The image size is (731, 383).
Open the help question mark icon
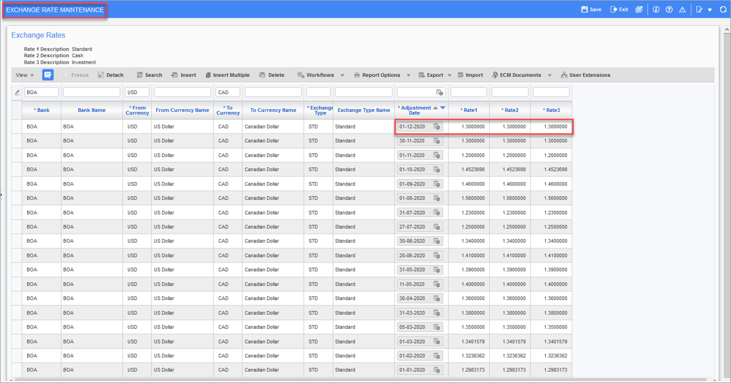coord(669,9)
